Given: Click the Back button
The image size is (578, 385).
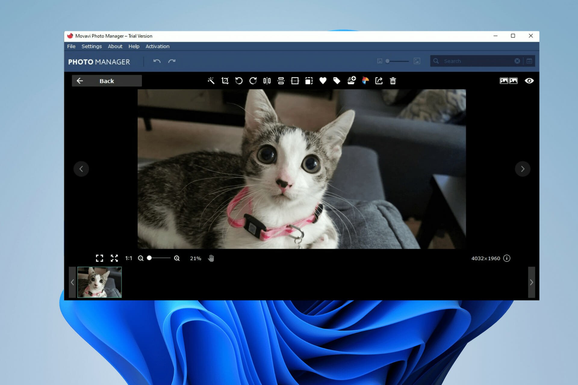Looking at the screenshot, I should (107, 81).
